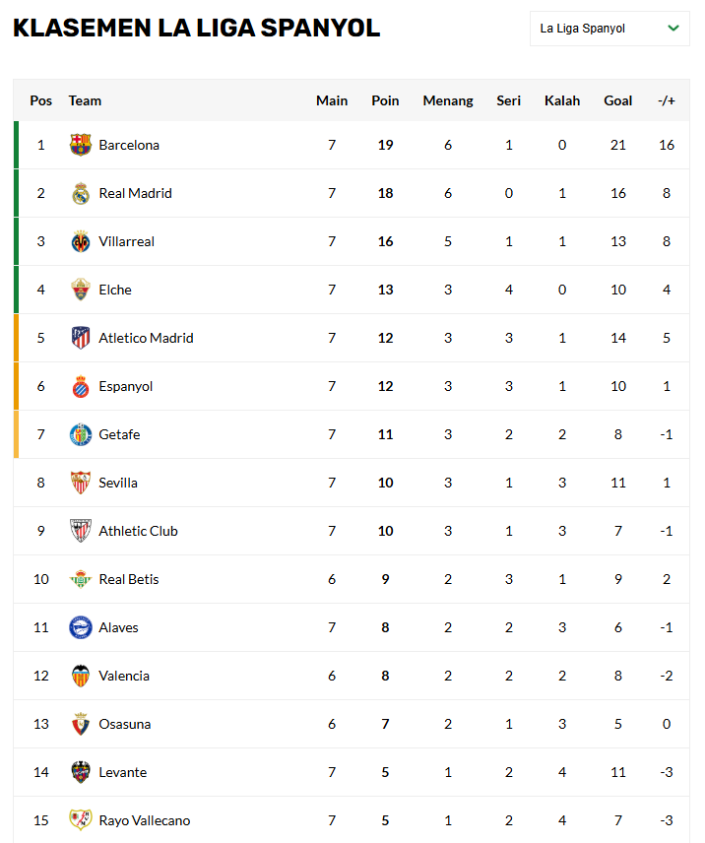This screenshot has width=705, height=843.
Task: Open the La Liga Spanyol league dropdown
Action: pos(609,29)
